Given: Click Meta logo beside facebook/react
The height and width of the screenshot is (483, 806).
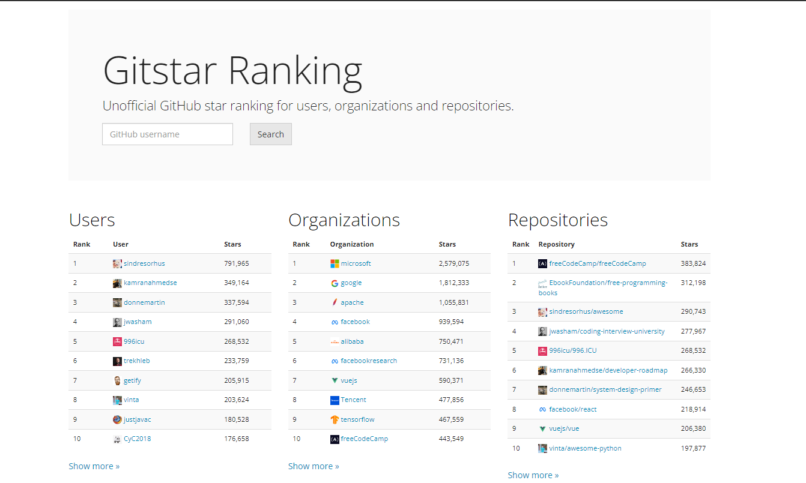Looking at the screenshot, I should pos(543,409).
